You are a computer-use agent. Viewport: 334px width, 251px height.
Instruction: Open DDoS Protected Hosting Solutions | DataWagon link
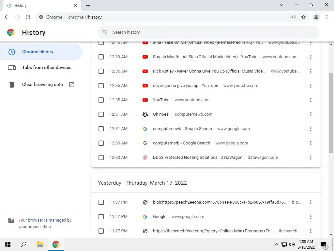[197, 158]
